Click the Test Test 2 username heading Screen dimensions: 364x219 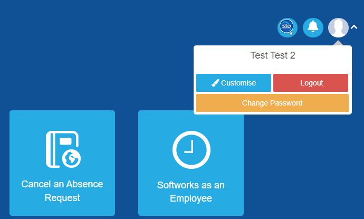click(x=272, y=55)
